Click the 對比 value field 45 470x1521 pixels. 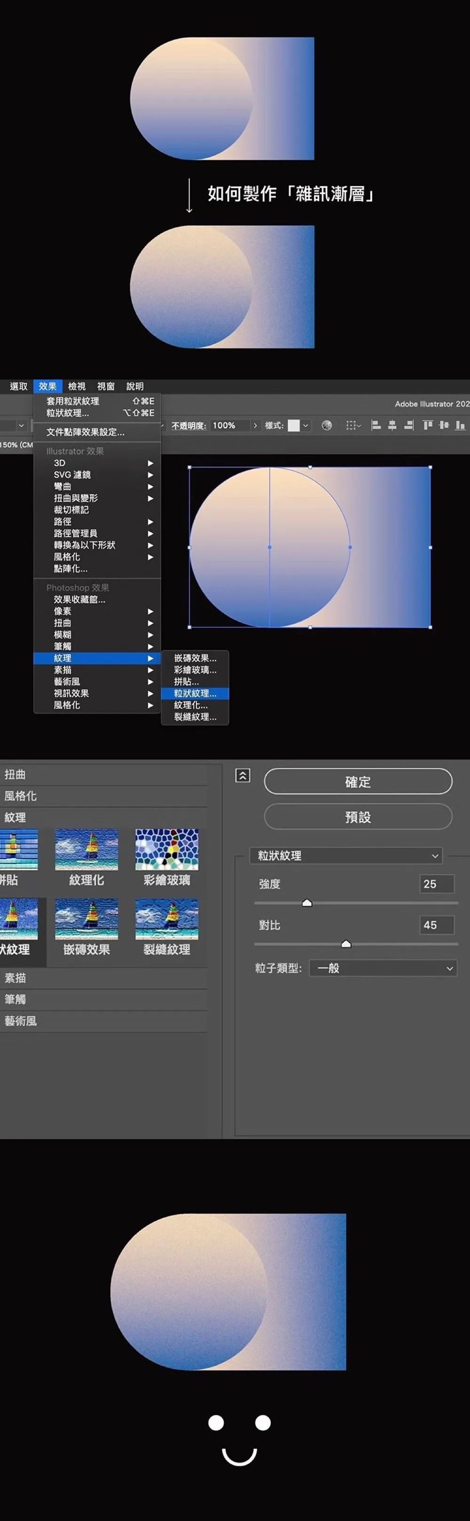[x=437, y=925]
